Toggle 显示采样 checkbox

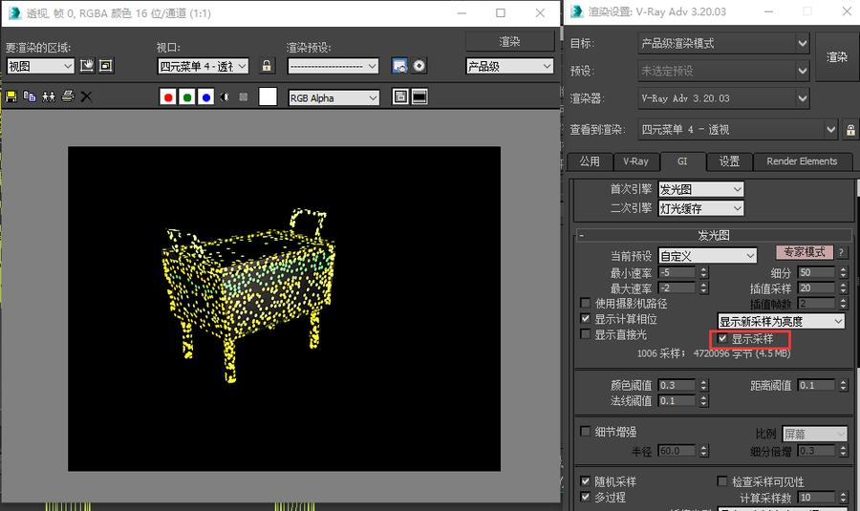click(722, 338)
